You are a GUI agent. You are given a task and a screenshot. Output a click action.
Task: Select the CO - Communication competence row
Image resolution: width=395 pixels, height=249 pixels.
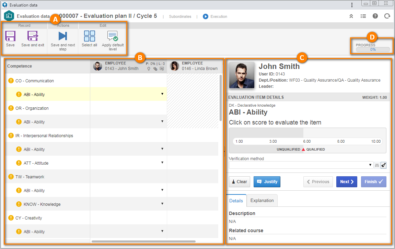48,81
